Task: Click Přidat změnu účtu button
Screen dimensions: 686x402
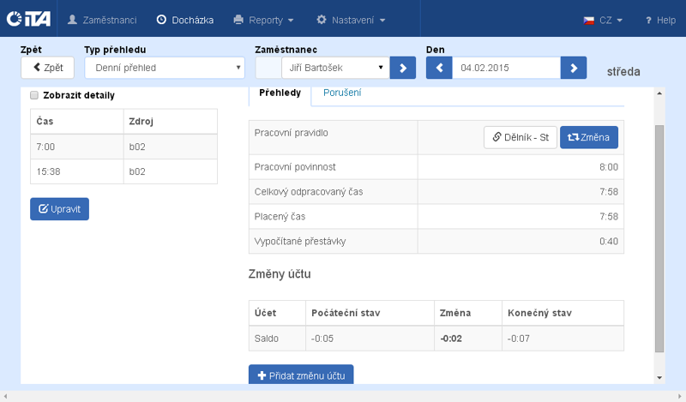Action: click(300, 375)
